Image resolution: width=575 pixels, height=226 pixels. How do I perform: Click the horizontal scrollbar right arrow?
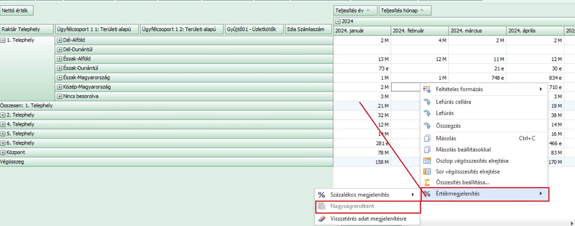tap(572, 223)
